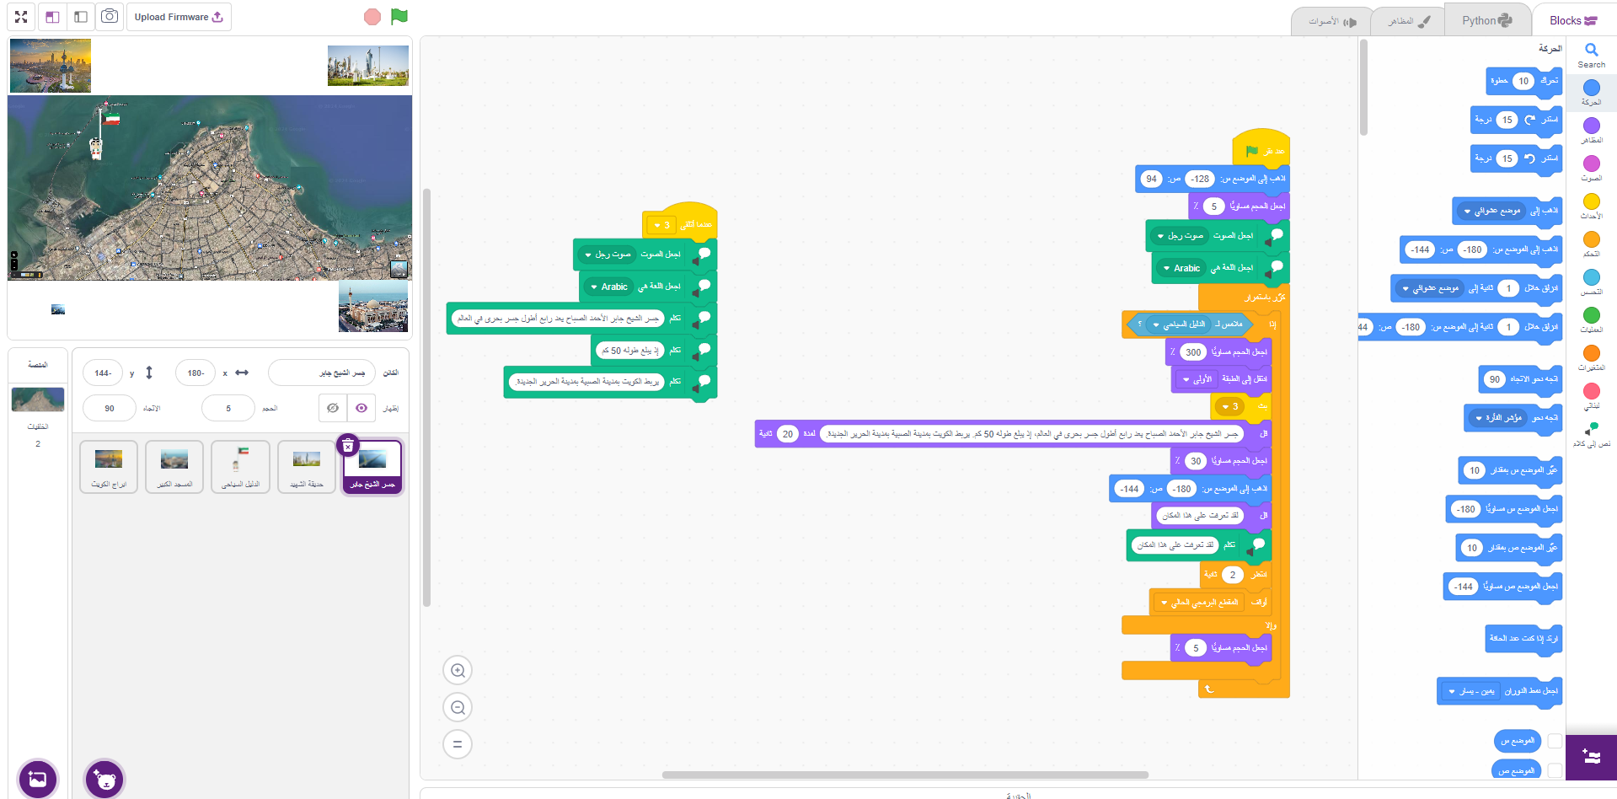Open the Search blocks icon
The height and width of the screenshot is (799, 1617).
tap(1591, 56)
